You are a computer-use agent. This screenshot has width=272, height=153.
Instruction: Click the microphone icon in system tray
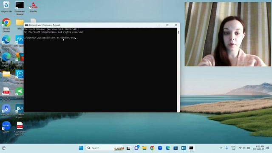tap(227, 148)
